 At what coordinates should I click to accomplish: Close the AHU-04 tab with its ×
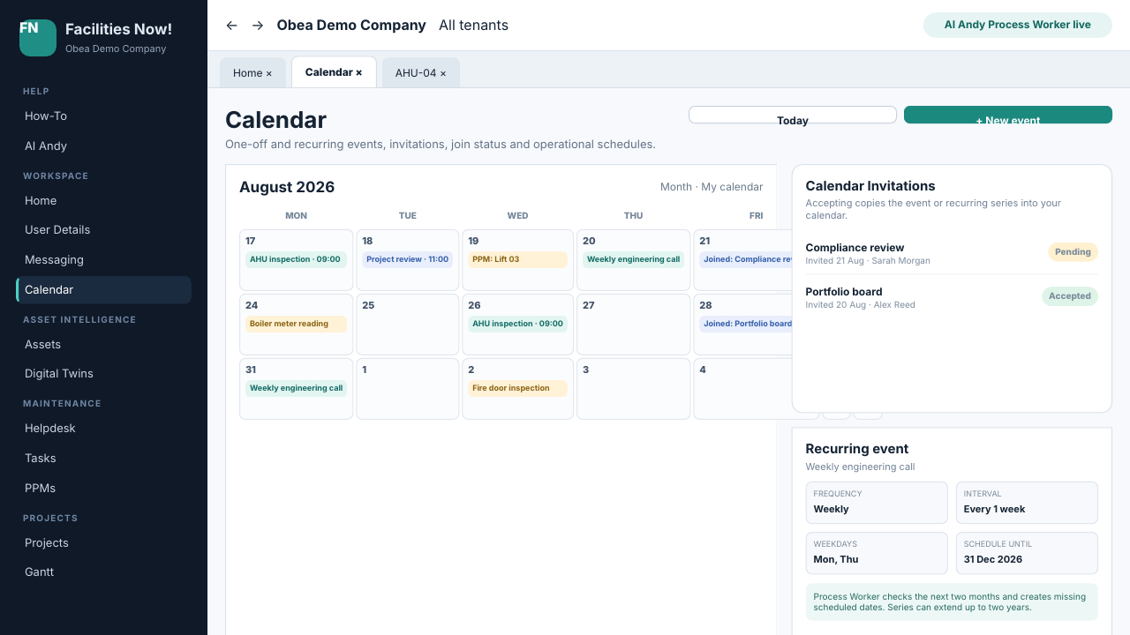click(x=443, y=73)
